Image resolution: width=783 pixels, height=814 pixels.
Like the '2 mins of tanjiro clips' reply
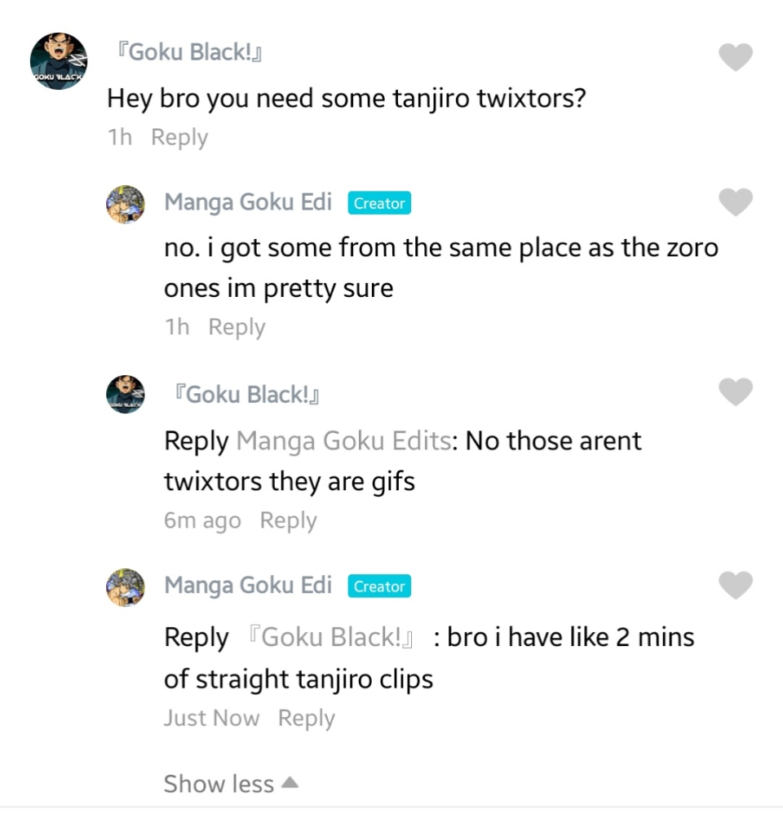735,585
